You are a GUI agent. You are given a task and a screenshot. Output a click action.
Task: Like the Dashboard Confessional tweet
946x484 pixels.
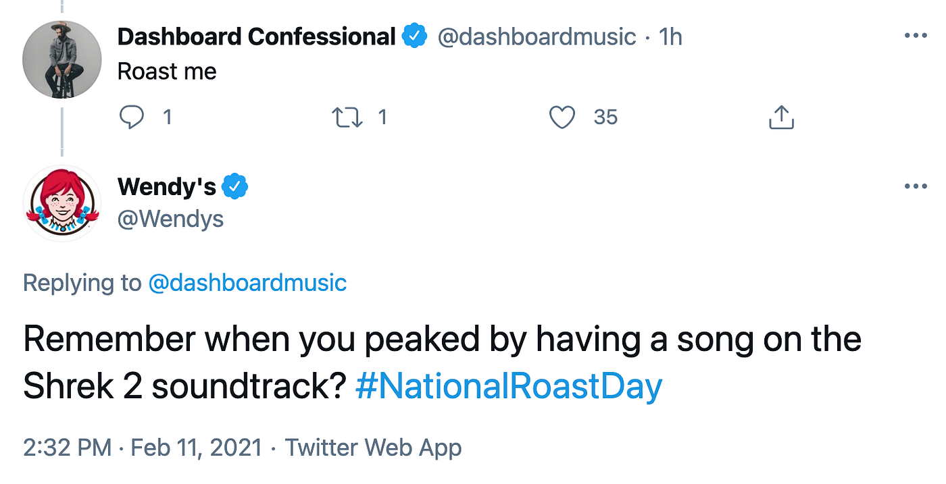click(x=562, y=117)
